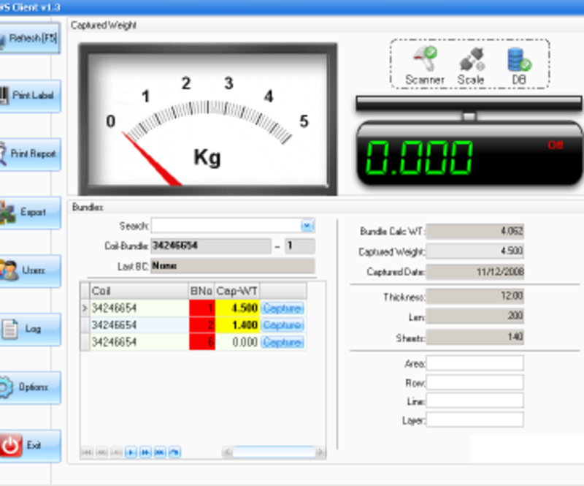
Task: Jump to next page in grid navigator
Action: 145,452
